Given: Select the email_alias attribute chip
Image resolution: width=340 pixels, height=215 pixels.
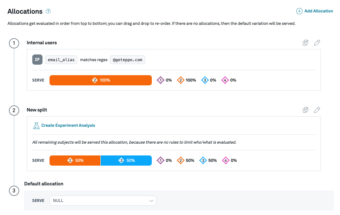Looking at the screenshot, I should 61,60.
